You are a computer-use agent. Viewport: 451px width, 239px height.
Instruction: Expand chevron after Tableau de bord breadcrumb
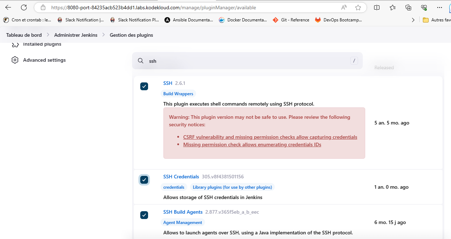[48, 35]
